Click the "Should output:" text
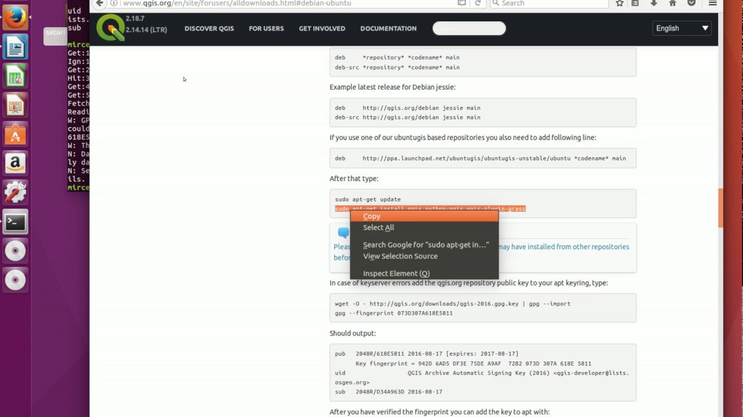Viewport: 743px width, 417px height. click(352, 334)
